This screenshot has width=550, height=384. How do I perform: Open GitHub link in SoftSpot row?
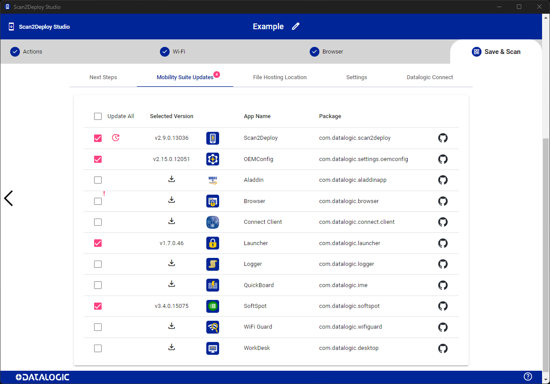pos(443,306)
